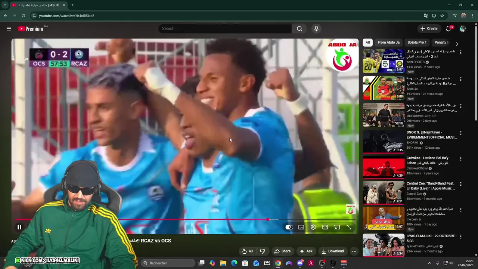Open options for Abdo Ja recommended video

(460, 79)
